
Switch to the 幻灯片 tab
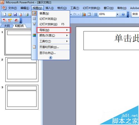click(19, 26)
